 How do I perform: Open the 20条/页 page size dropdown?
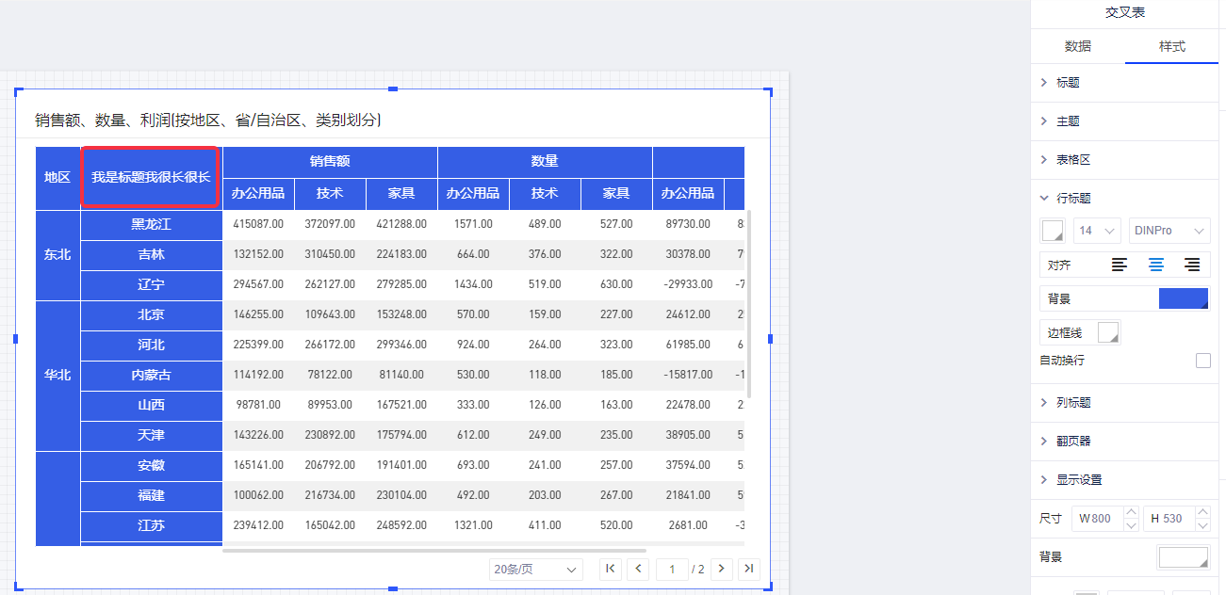tap(535, 570)
